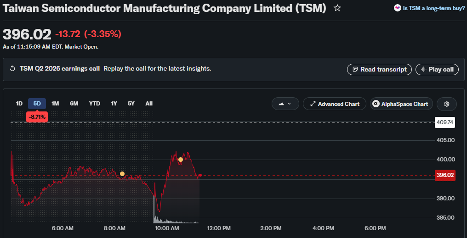Open chart settings gear icon

[x=446, y=104]
